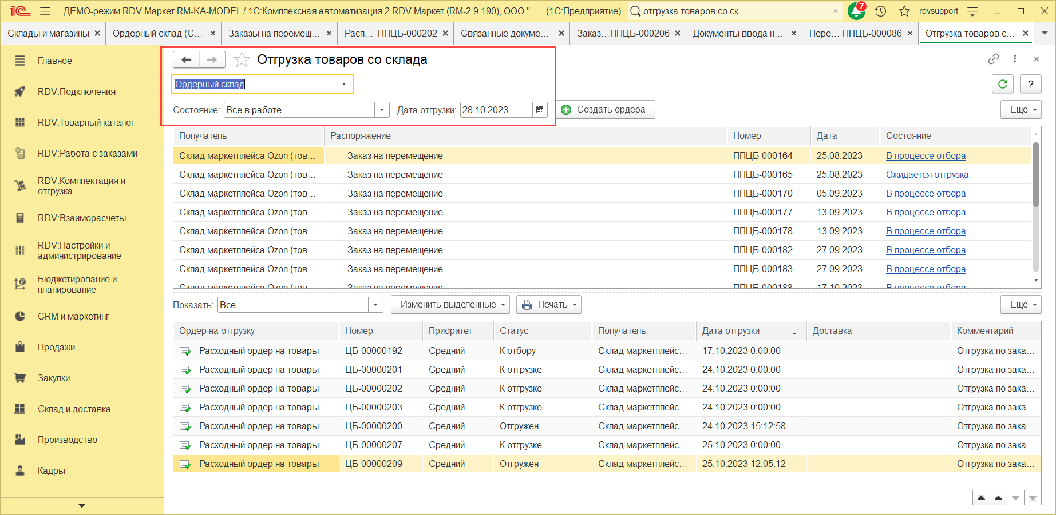Open the main hamburger menu icon

click(45, 11)
